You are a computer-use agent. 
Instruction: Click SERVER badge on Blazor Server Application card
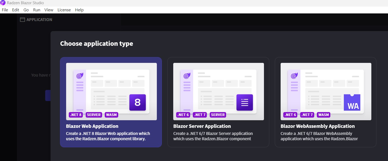(x=218, y=115)
